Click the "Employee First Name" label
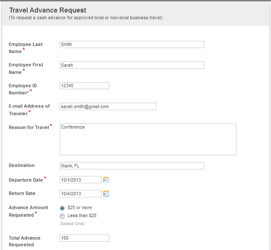The width and height of the screenshot is (271, 250). pos(26,68)
